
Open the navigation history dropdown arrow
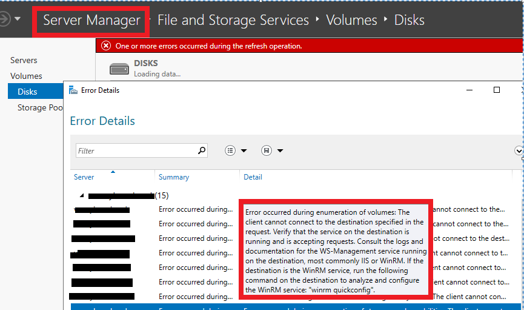(18, 19)
